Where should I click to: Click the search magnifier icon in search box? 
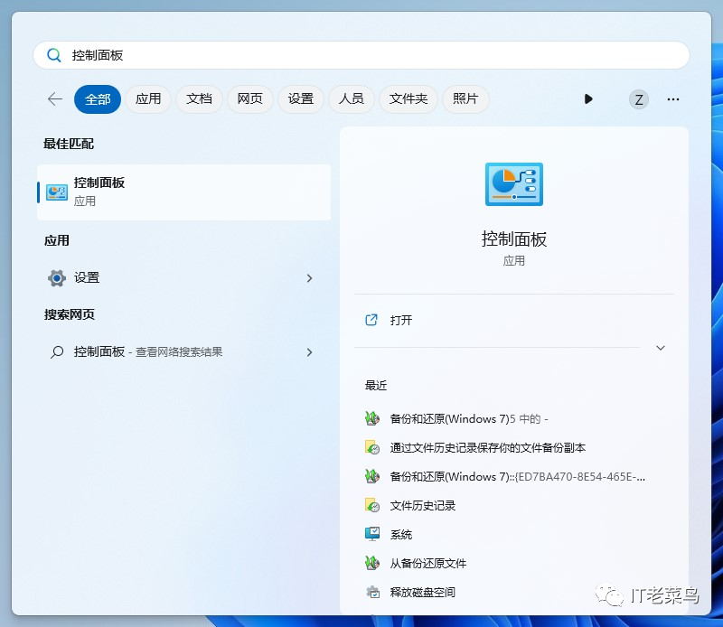tap(54, 55)
